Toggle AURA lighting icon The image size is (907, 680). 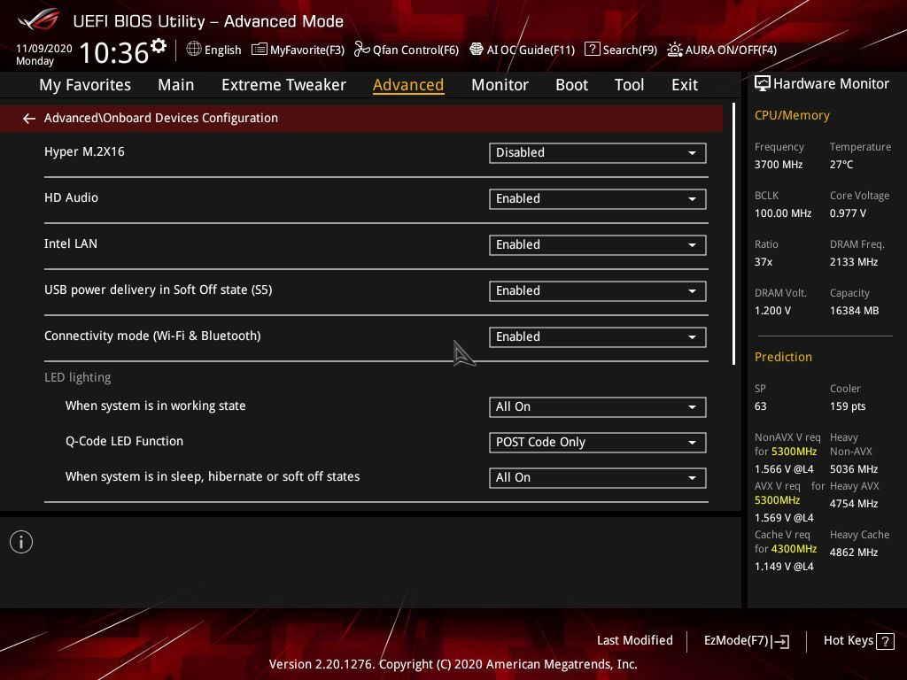674,50
